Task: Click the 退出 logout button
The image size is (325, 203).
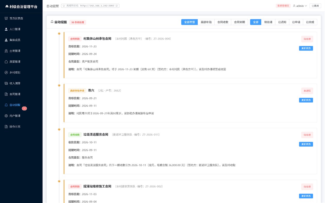Action: (x=315, y=6)
